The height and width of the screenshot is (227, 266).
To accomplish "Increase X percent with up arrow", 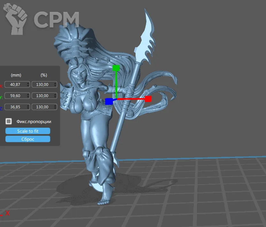I will click(55, 83).
